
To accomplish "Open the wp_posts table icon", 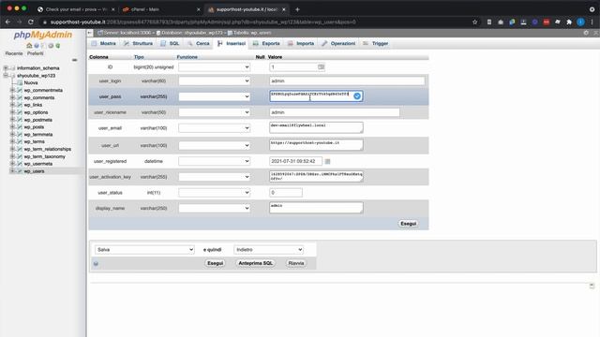I will point(20,127).
